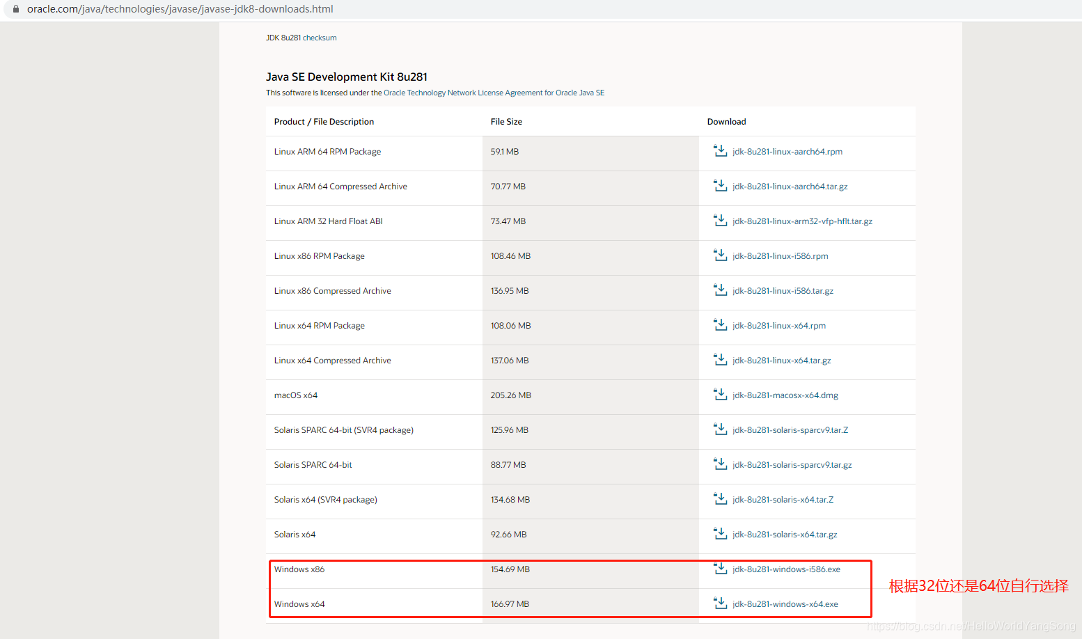
Task: Click download icon for solaris-x64.tar.gz
Action: [x=721, y=533]
